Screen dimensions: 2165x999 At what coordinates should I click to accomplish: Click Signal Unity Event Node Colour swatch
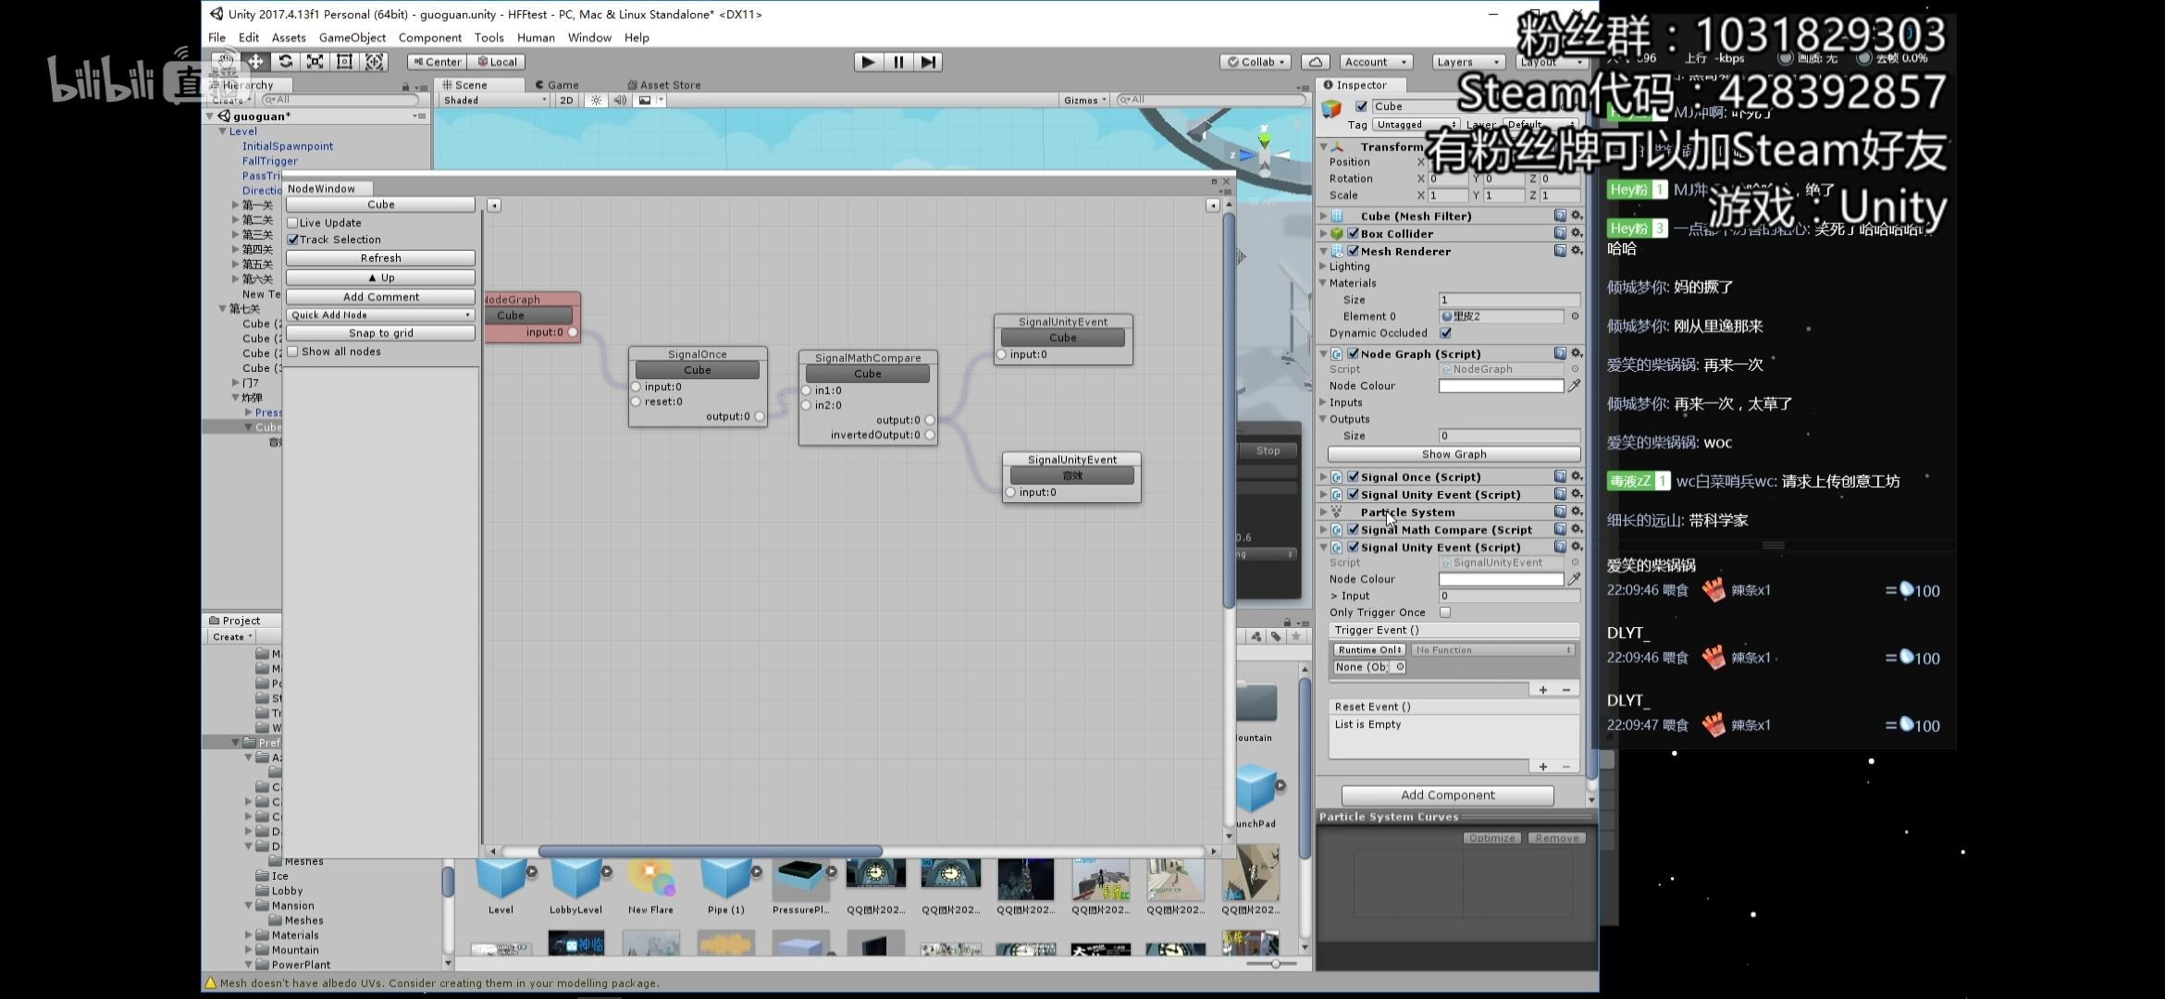(x=1501, y=579)
